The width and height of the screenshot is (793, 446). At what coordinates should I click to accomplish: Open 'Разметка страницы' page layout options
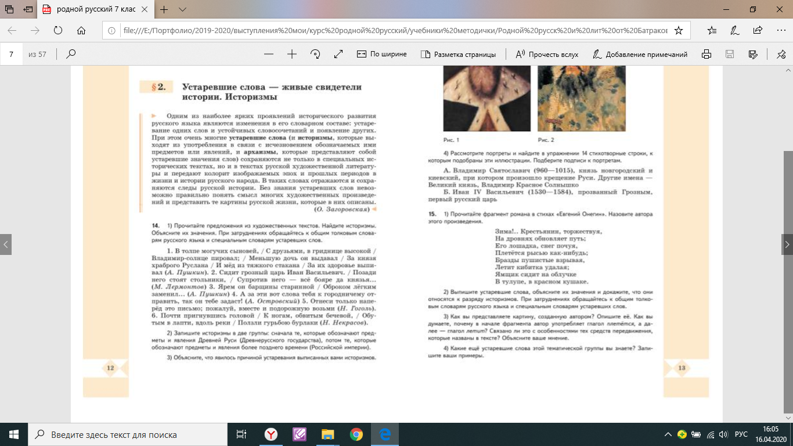(x=459, y=54)
